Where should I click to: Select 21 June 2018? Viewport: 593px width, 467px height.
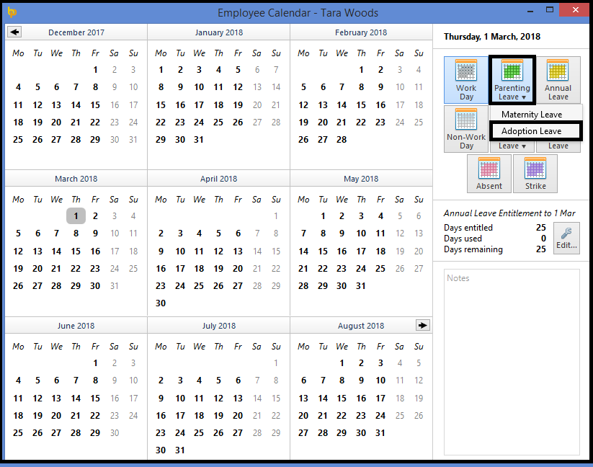point(76,416)
